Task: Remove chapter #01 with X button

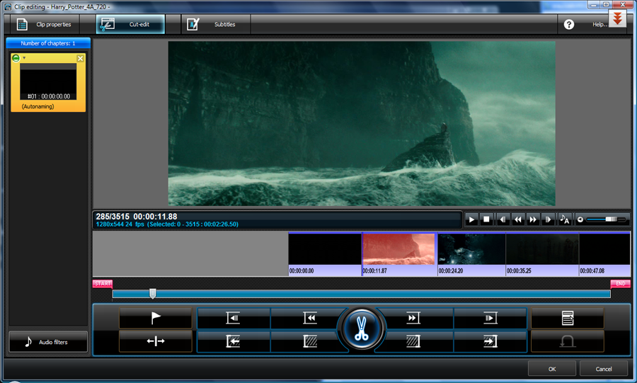Action: pos(81,58)
